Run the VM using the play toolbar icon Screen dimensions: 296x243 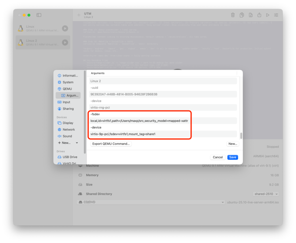[x=268, y=15]
